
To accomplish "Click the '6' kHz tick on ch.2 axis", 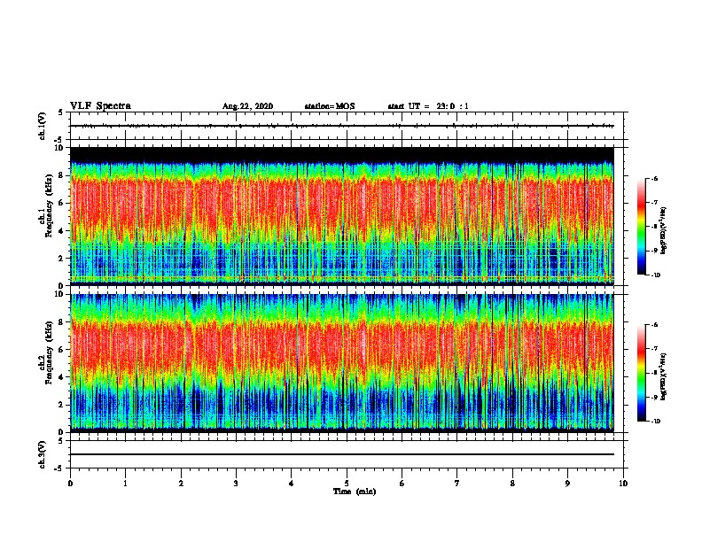I will point(62,350).
